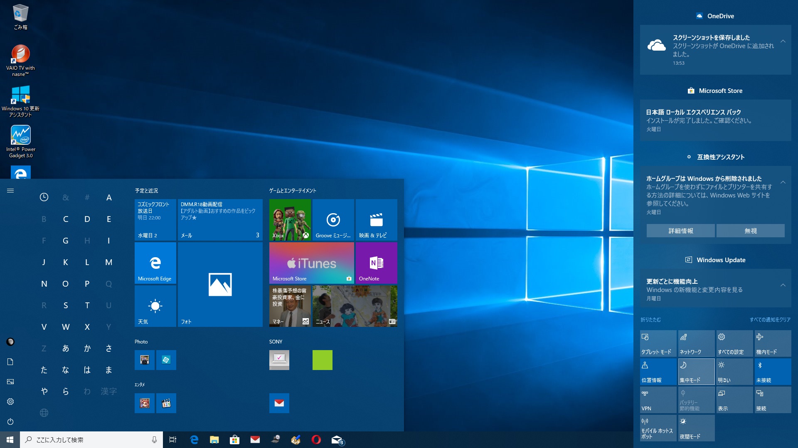Open the Mail (メール) live tile
Viewport: 798px width, 448px height.
[220, 220]
